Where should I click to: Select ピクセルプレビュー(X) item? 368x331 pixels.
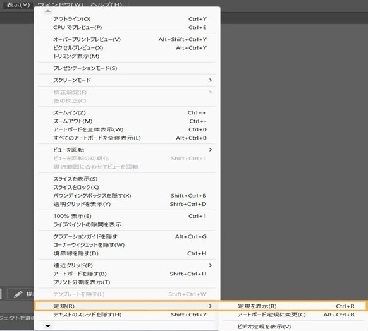[x=127, y=48]
